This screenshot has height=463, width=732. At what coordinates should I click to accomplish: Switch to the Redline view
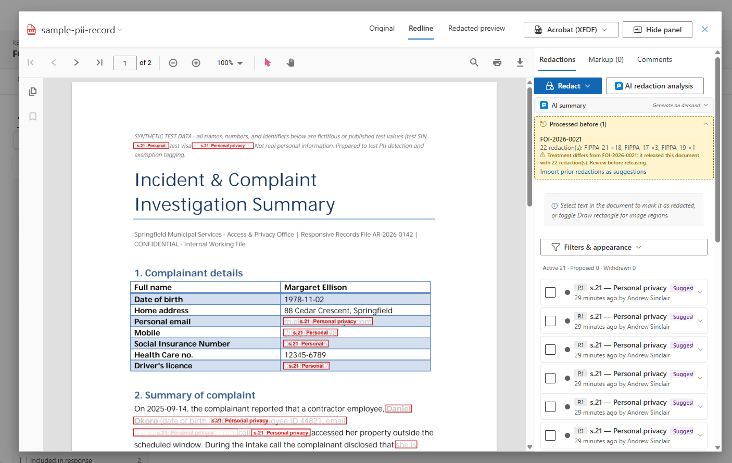click(421, 29)
